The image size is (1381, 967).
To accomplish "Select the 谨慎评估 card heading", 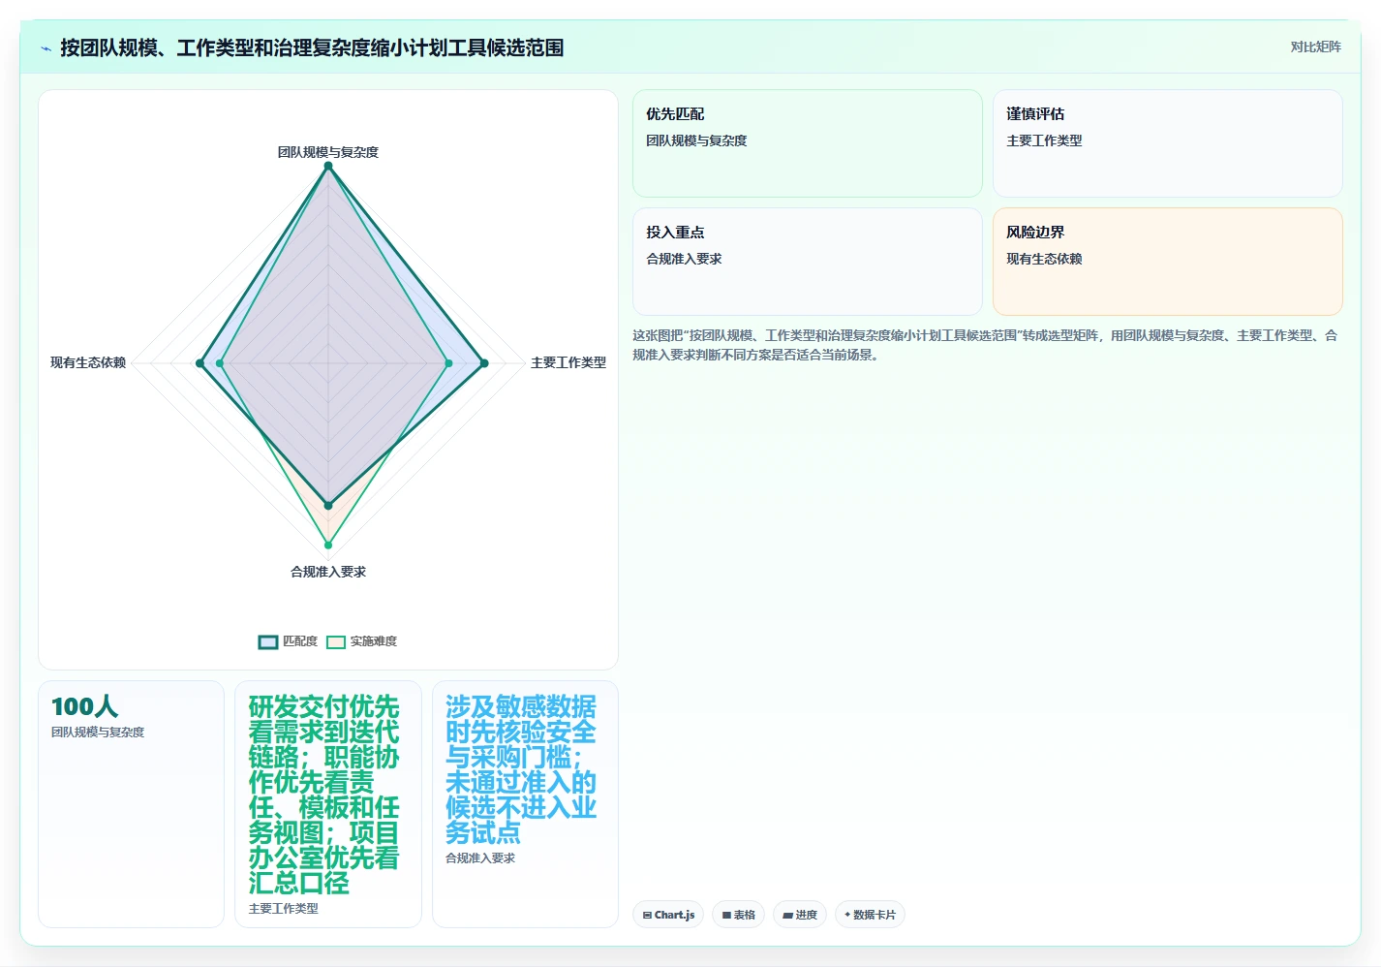I will tap(1035, 114).
